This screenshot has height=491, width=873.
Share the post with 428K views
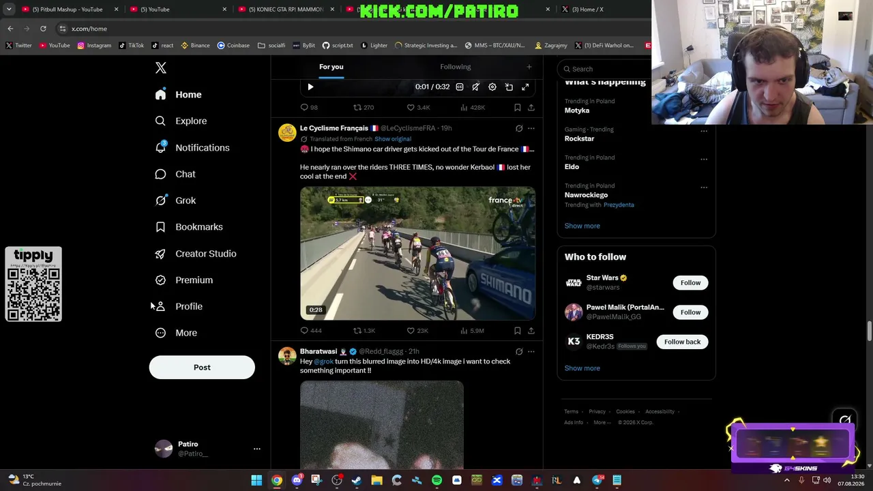tap(531, 108)
